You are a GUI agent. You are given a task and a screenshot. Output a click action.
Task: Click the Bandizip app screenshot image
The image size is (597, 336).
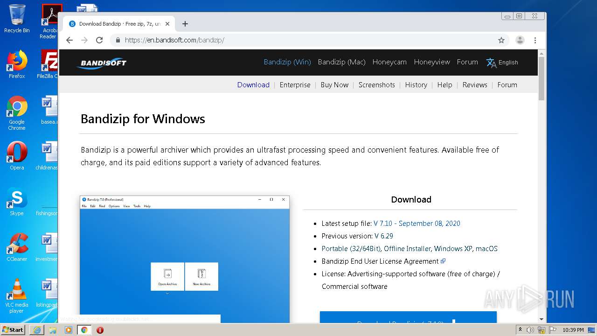185,259
